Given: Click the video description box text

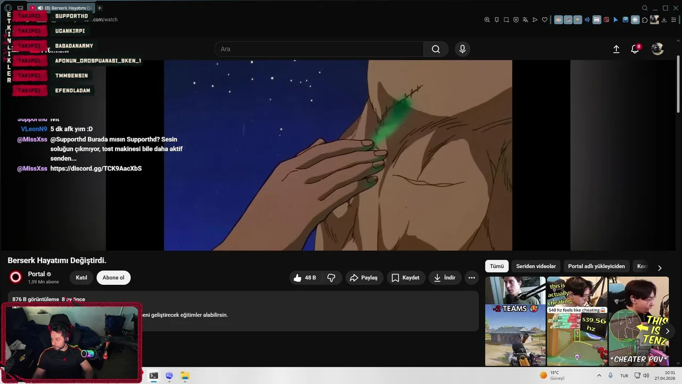Looking at the screenshot, I should pos(243,311).
